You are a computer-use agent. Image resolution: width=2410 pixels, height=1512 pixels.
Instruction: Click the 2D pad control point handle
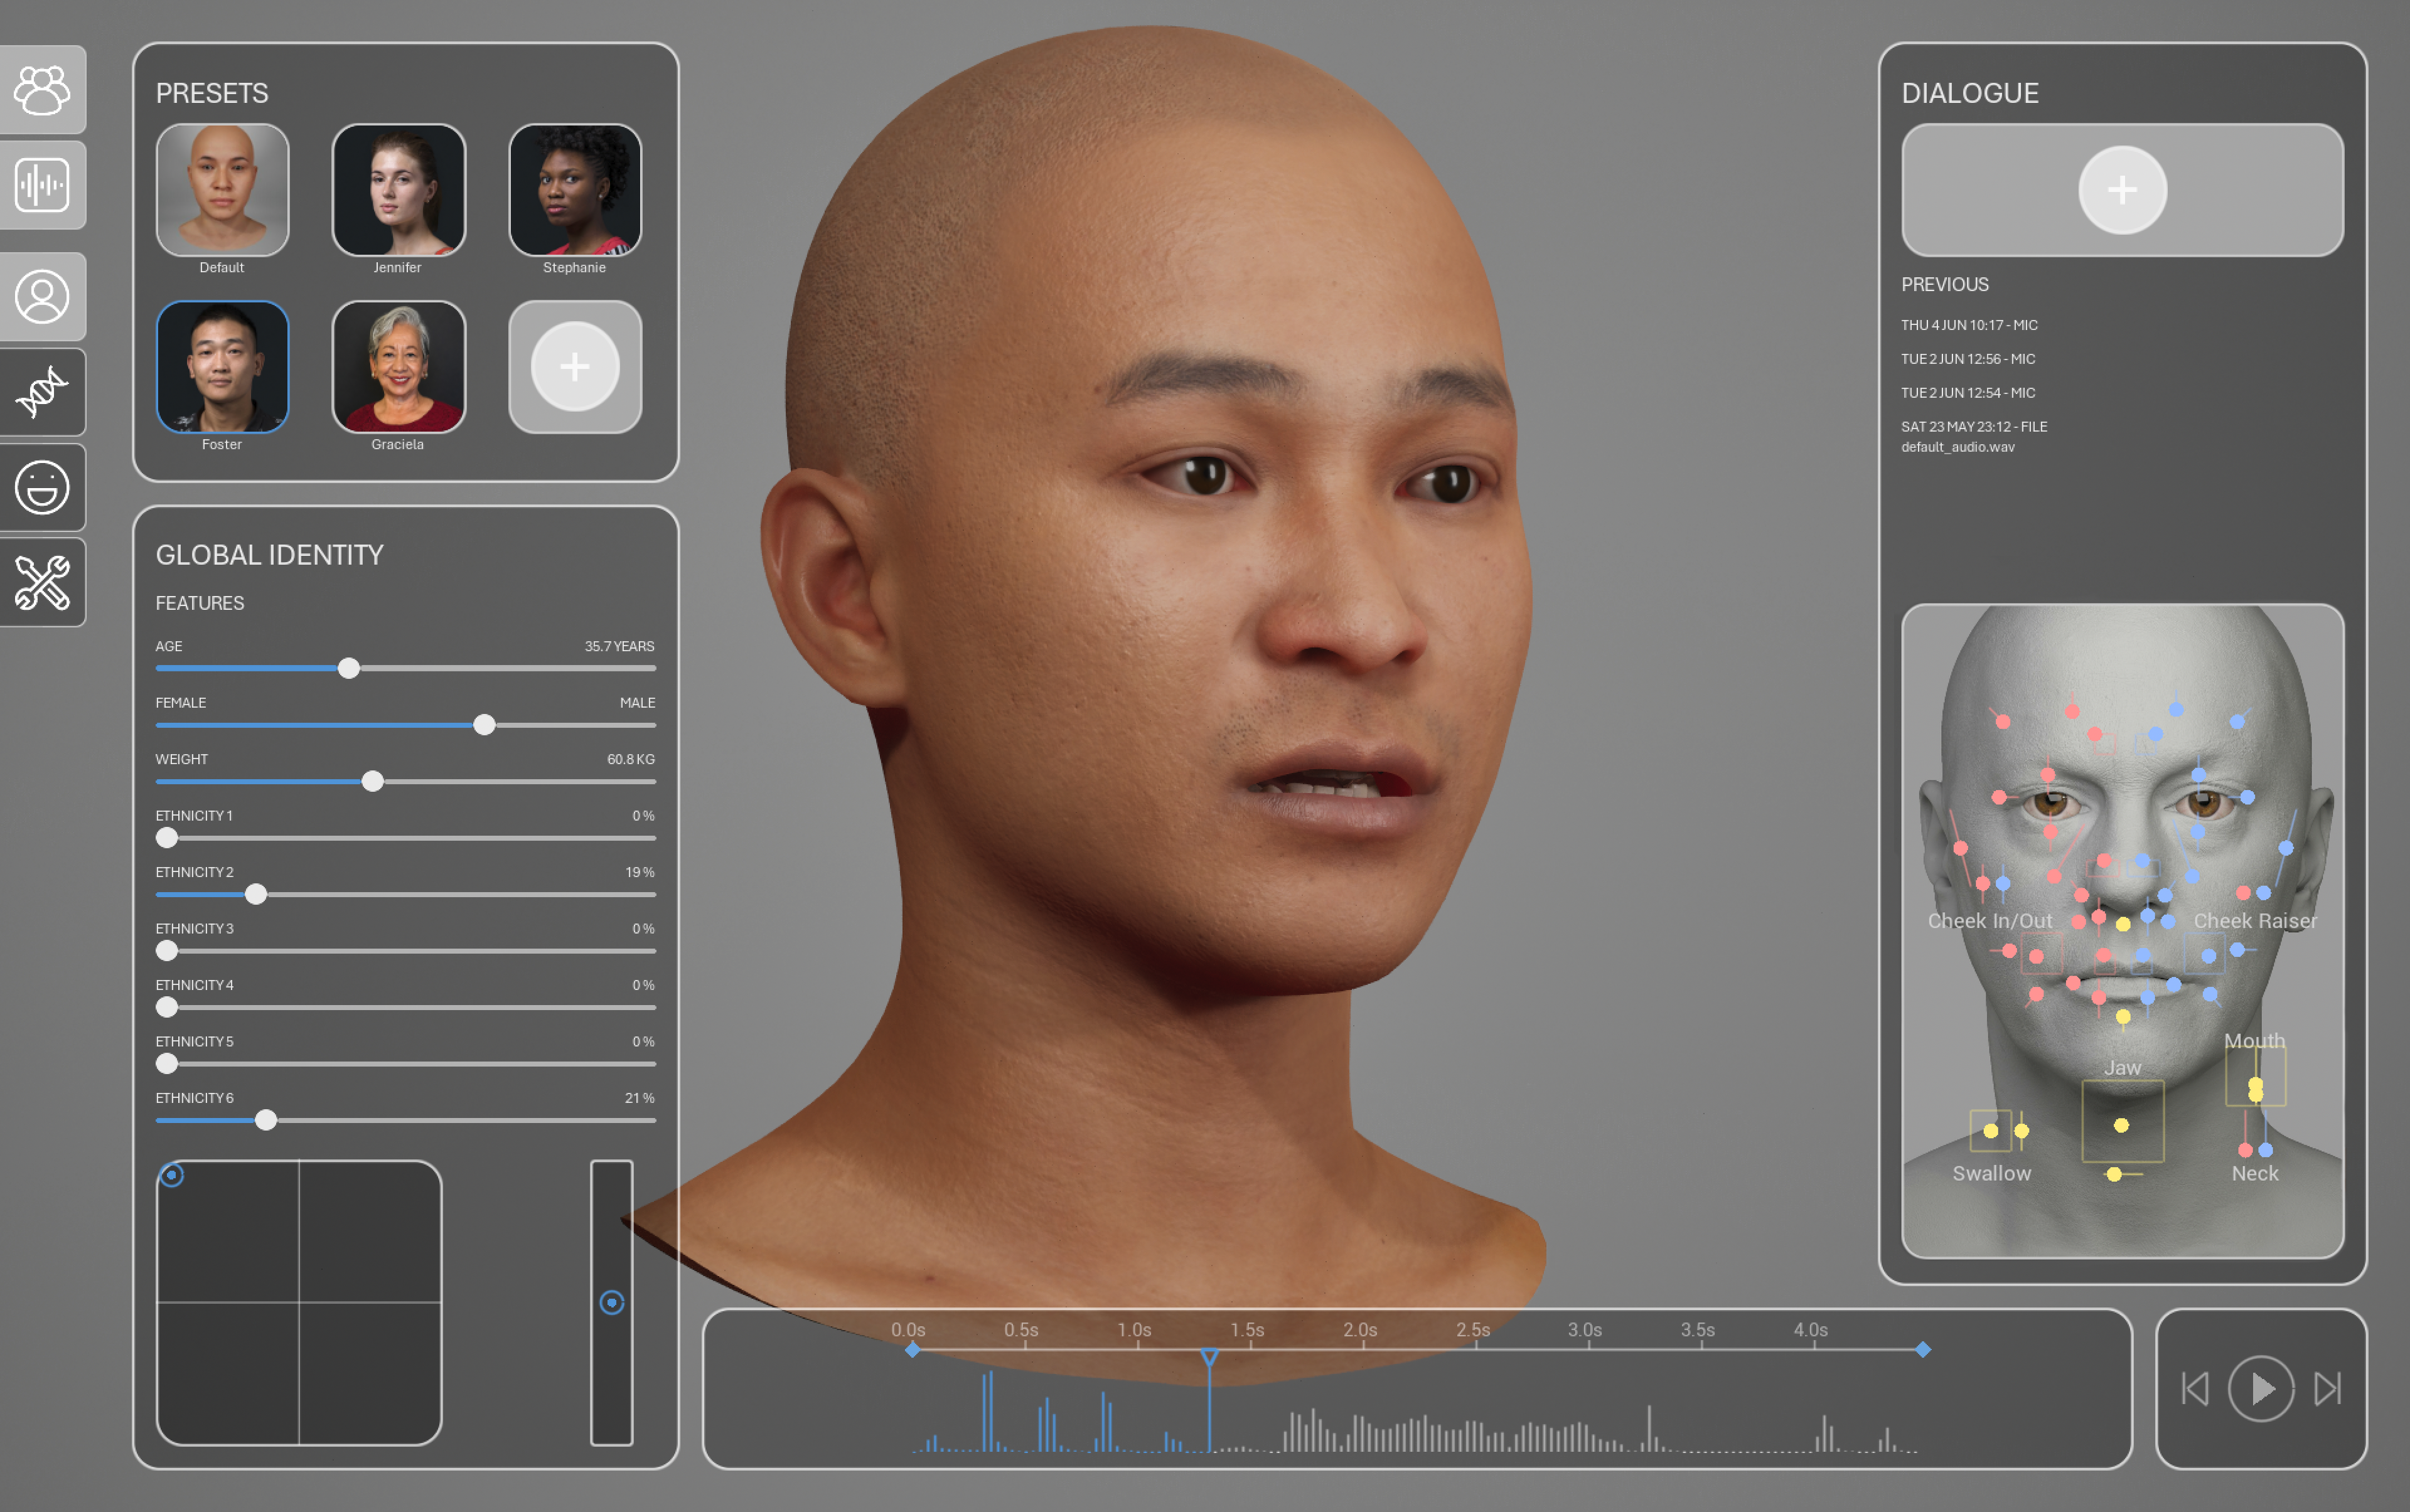172,1175
